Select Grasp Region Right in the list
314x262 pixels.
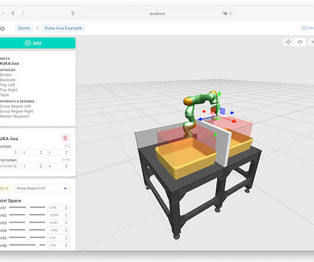click(17, 111)
